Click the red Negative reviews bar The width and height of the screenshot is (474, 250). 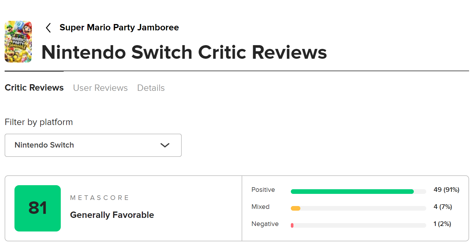click(x=292, y=225)
